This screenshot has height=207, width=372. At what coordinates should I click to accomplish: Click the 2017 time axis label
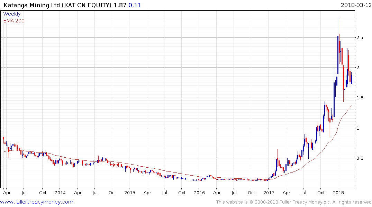point(269,193)
